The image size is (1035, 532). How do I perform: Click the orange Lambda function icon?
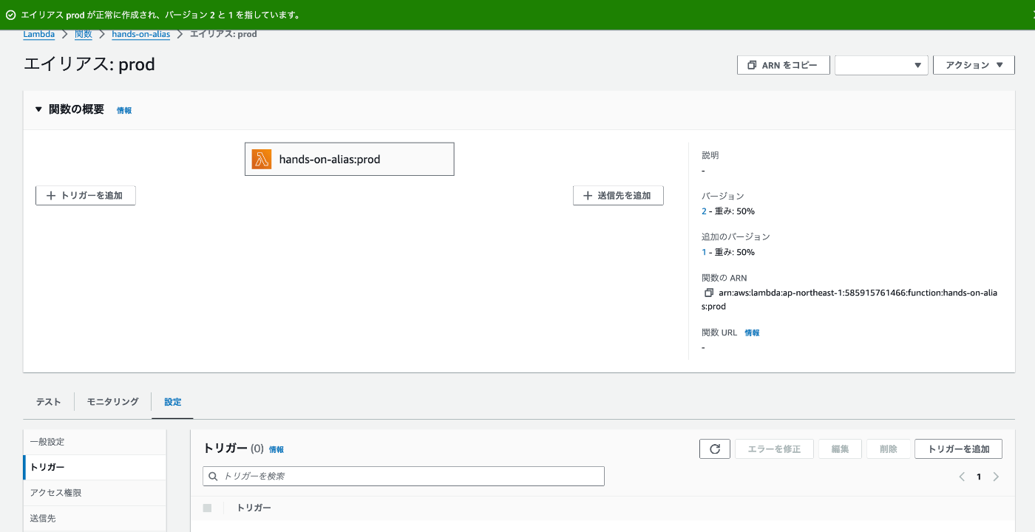coord(262,159)
